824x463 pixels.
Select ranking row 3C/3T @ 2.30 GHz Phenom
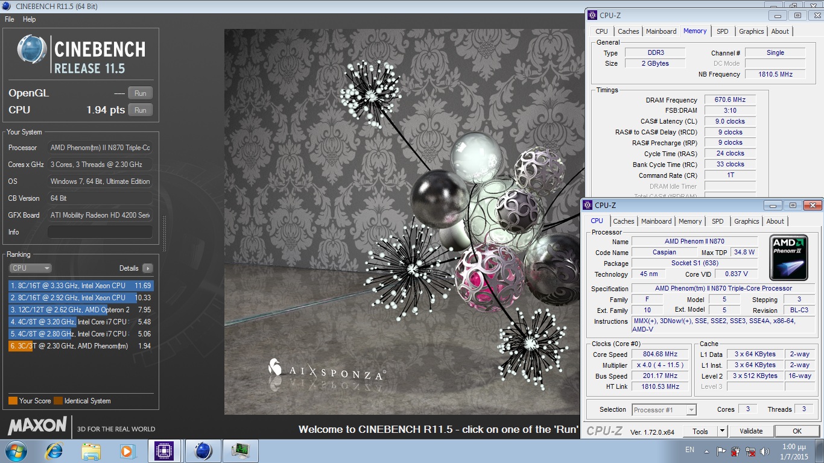(81, 346)
